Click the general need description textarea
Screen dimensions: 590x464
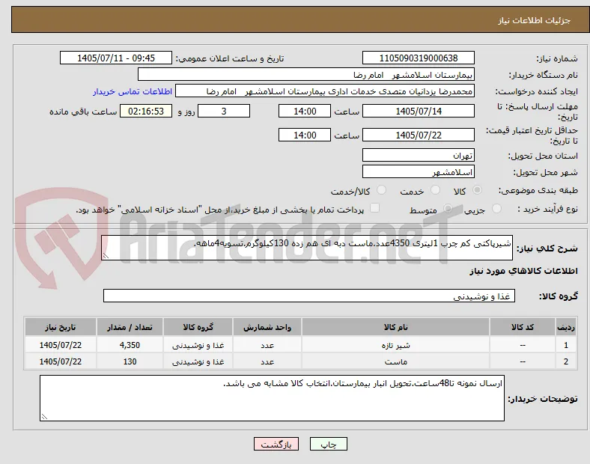tap(307, 248)
